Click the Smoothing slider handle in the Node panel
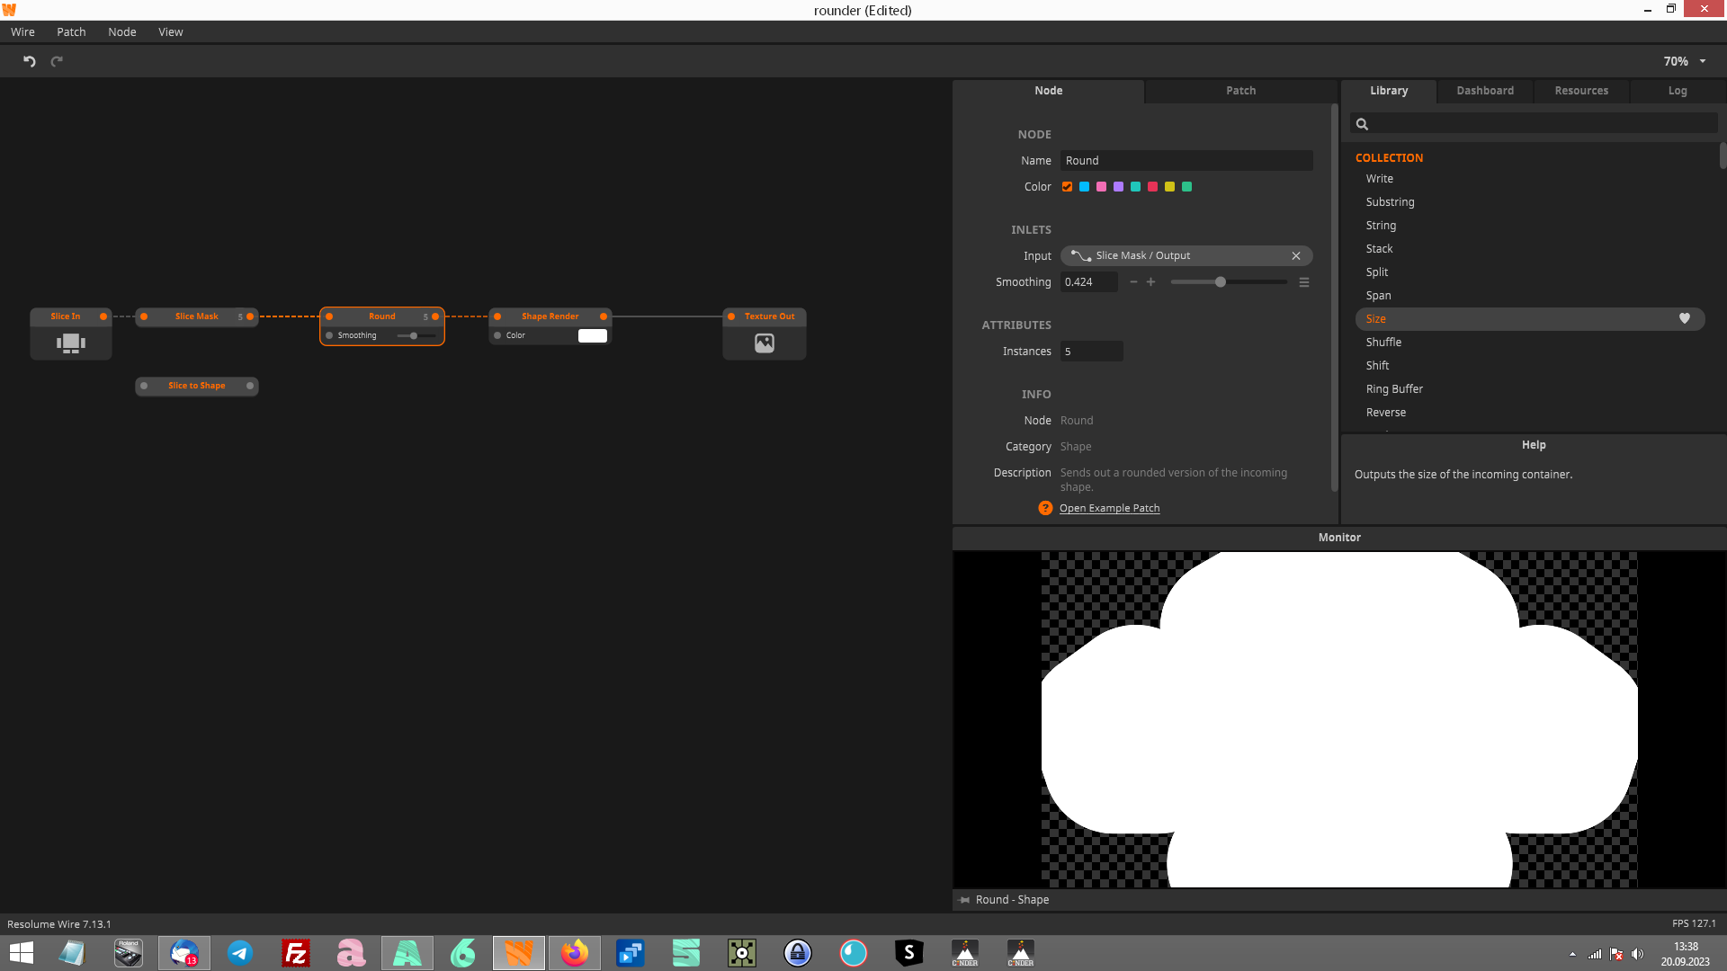 1220,282
